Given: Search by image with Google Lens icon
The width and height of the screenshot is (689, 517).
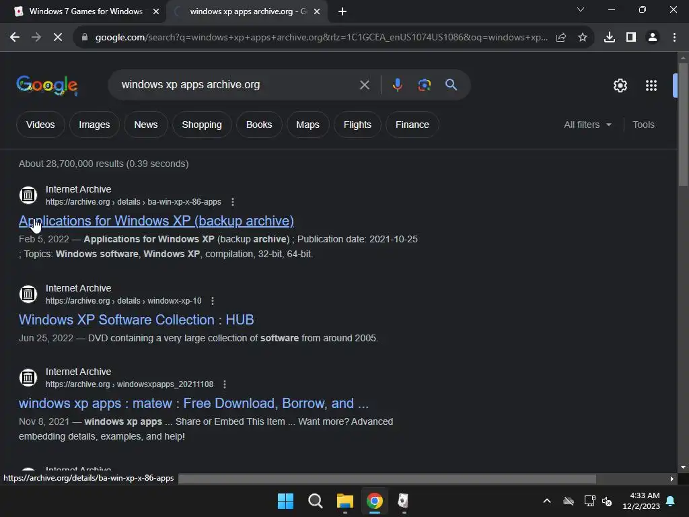Looking at the screenshot, I should pyautogui.click(x=425, y=84).
